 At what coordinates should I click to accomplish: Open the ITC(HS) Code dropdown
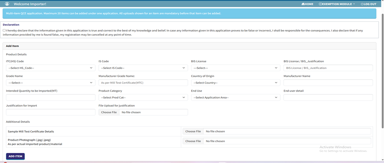(51, 68)
